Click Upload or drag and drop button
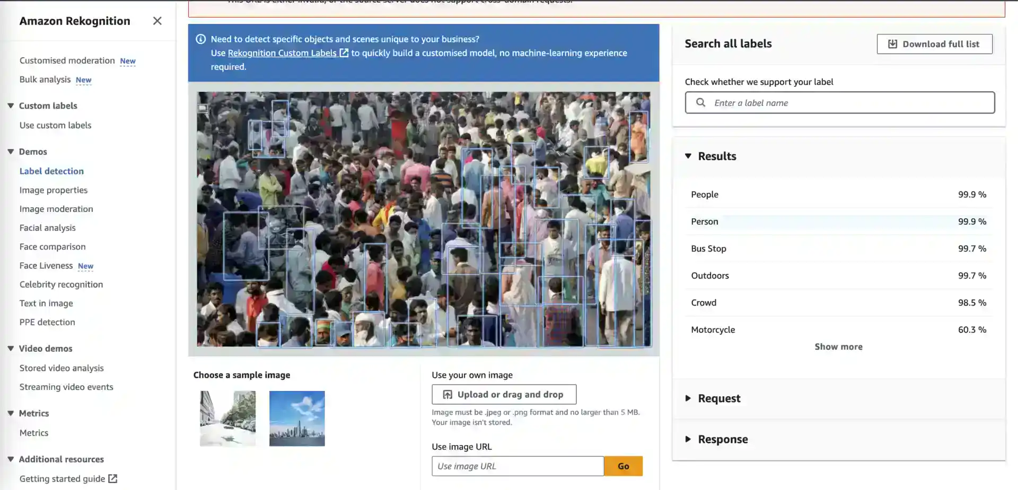This screenshot has width=1018, height=490. click(x=504, y=395)
